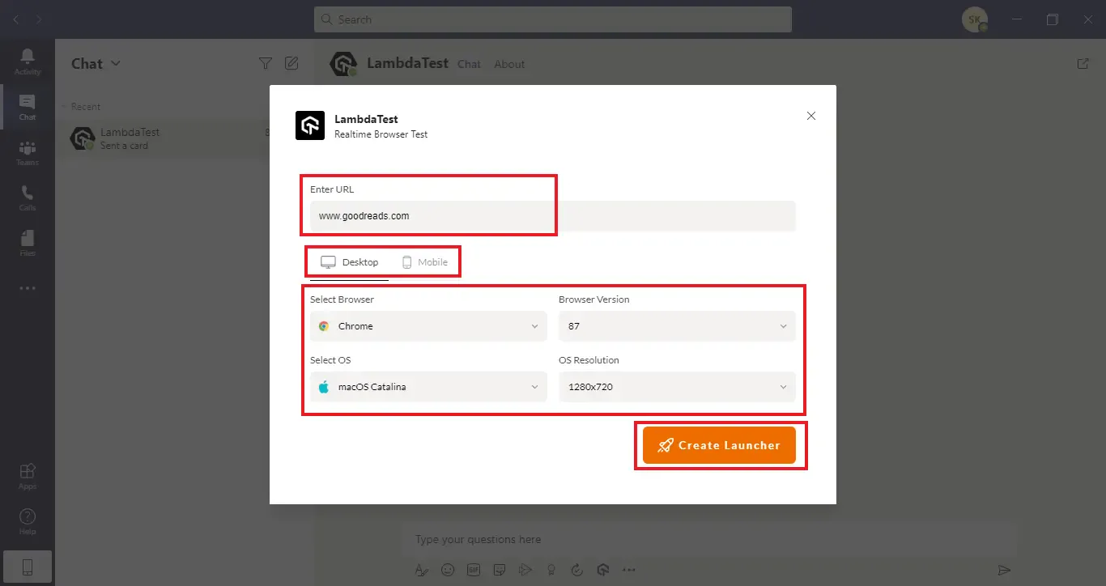
Task: Open the emoji picker icon
Action: coord(448,569)
